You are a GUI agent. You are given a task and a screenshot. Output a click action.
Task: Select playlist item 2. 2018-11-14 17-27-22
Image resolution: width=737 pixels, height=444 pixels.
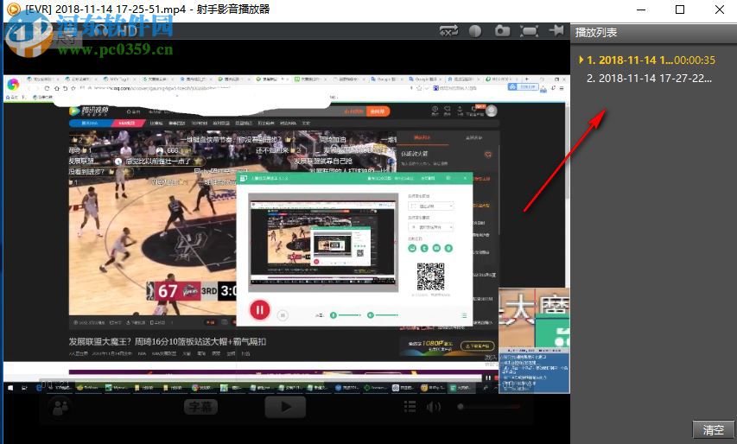click(649, 79)
